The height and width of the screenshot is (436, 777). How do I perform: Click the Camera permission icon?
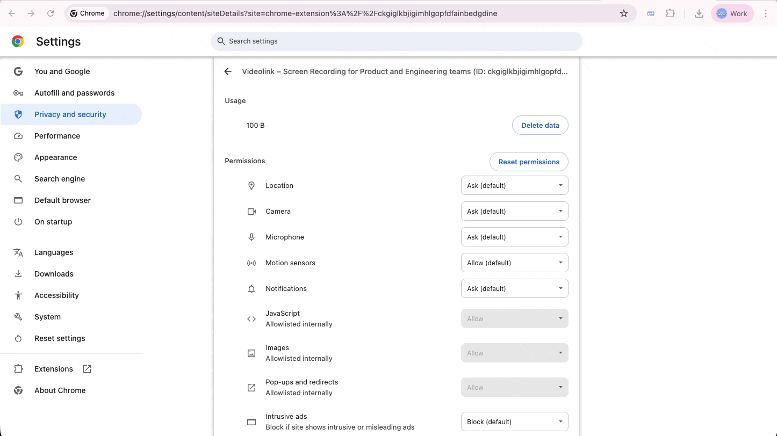pos(251,211)
